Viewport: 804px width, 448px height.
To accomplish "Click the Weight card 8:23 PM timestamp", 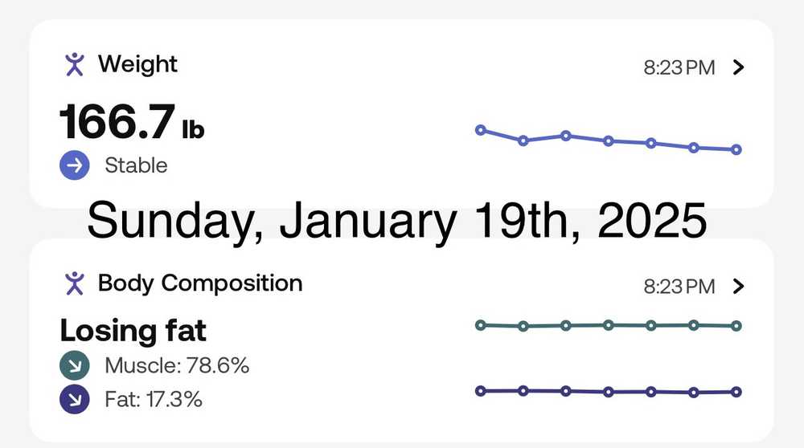I will 679,67.
